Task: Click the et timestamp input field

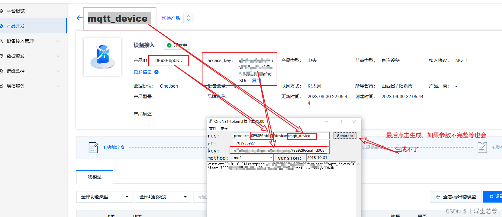Action: (x=281, y=143)
